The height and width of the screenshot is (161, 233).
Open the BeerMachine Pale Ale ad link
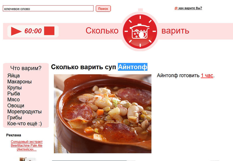tap(27, 145)
